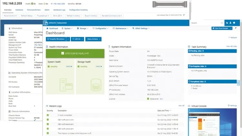Screen dimensions: 242x136
Task: Sort logs by Date and Time chevron
Action: tap(170, 110)
